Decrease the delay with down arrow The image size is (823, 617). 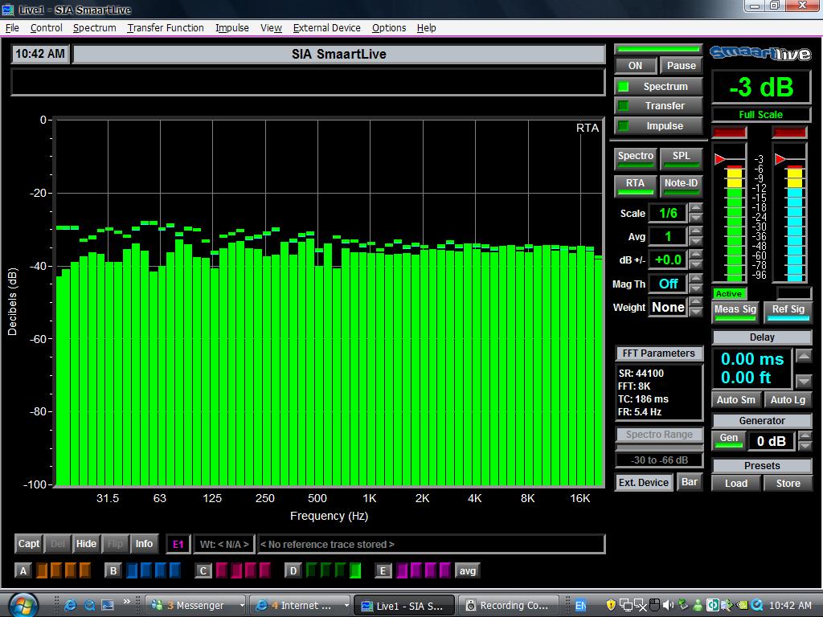pyautogui.click(x=804, y=381)
